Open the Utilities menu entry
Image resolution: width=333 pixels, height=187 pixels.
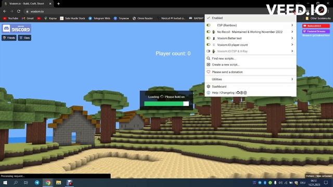point(250,79)
